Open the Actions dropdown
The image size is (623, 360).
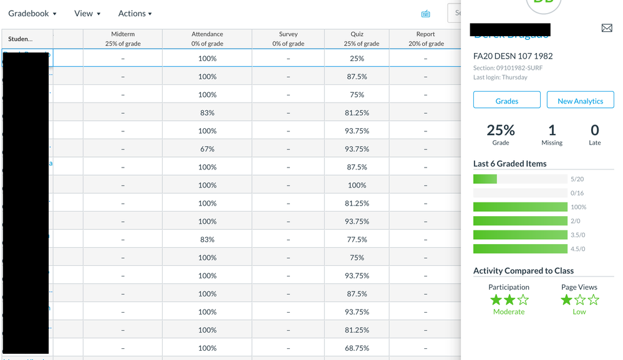135,14
